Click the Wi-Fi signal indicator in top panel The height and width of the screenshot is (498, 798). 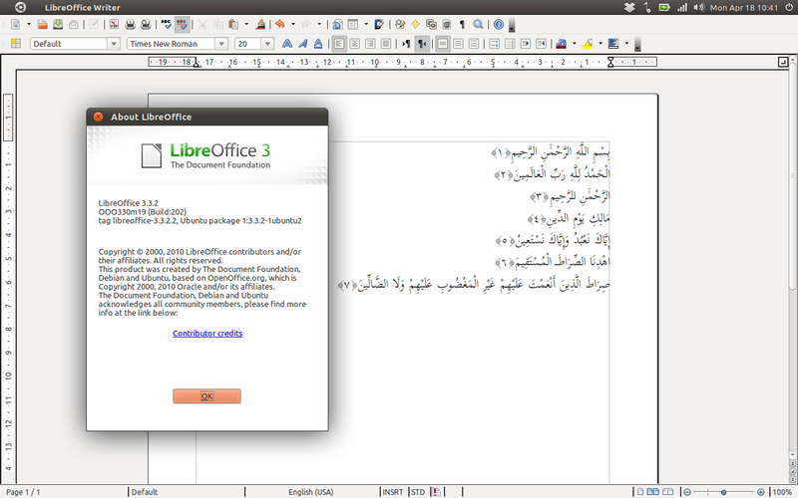(x=682, y=8)
